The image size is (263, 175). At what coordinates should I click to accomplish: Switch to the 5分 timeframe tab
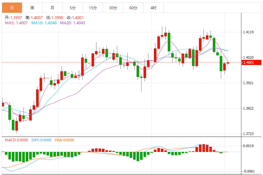click(72, 8)
